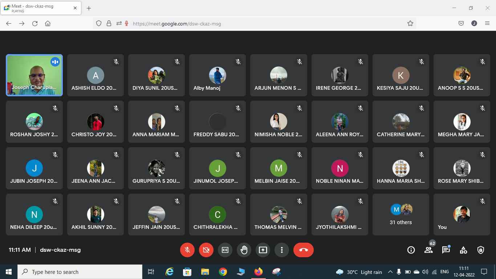
Task: Open the Present now button
Action: (263, 250)
